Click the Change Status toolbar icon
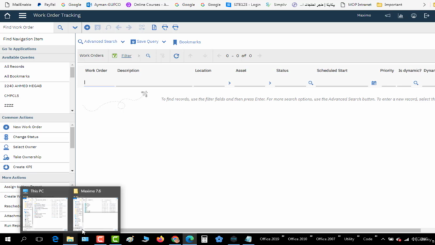The image size is (435, 245). [142, 27]
